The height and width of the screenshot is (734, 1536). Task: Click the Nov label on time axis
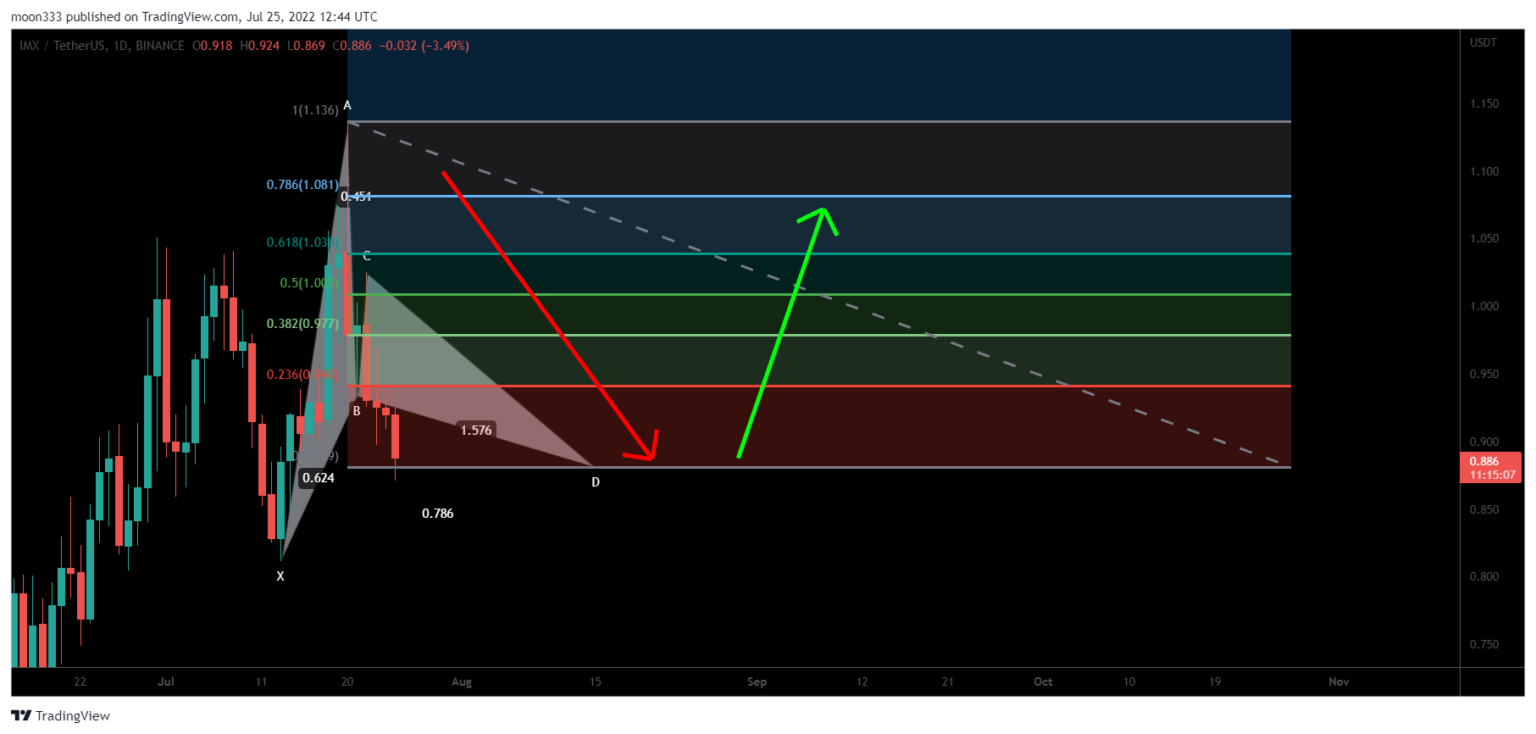coord(1339,681)
